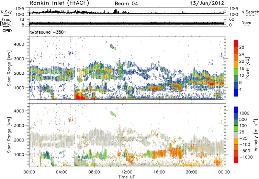The image size is (259, 179).
Task: Click the '1000' range tick of velocity panel
Action: point(19,154)
